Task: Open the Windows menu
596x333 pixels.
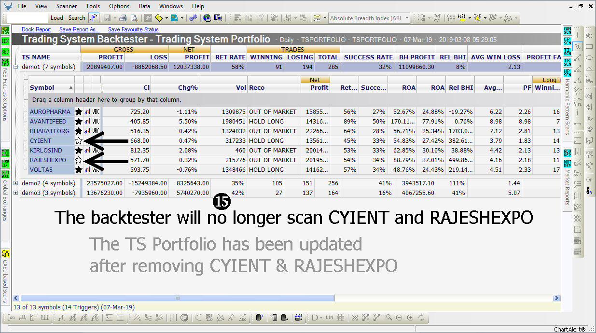Action: pos(171,6)
